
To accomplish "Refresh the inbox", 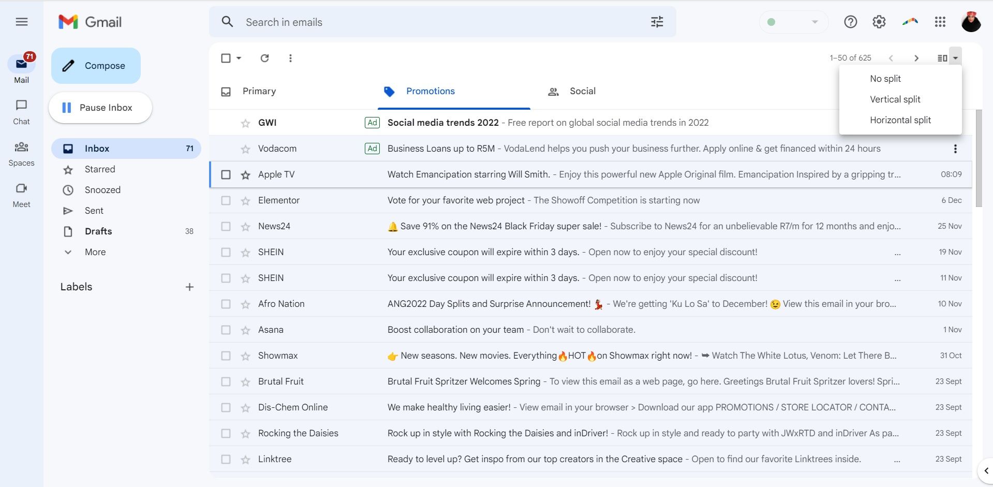I will [264, 58].
